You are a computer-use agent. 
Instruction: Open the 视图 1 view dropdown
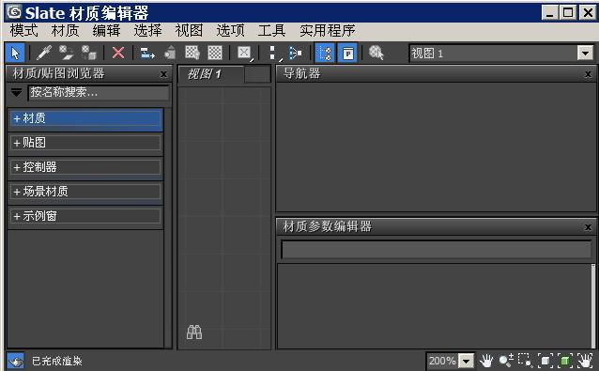585,54
